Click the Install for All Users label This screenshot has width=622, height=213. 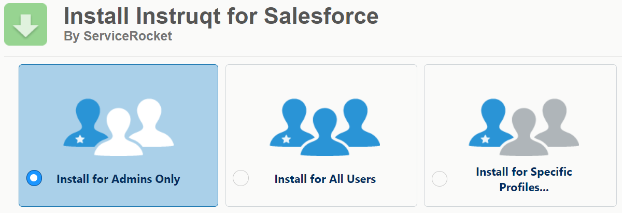[325, 179]
